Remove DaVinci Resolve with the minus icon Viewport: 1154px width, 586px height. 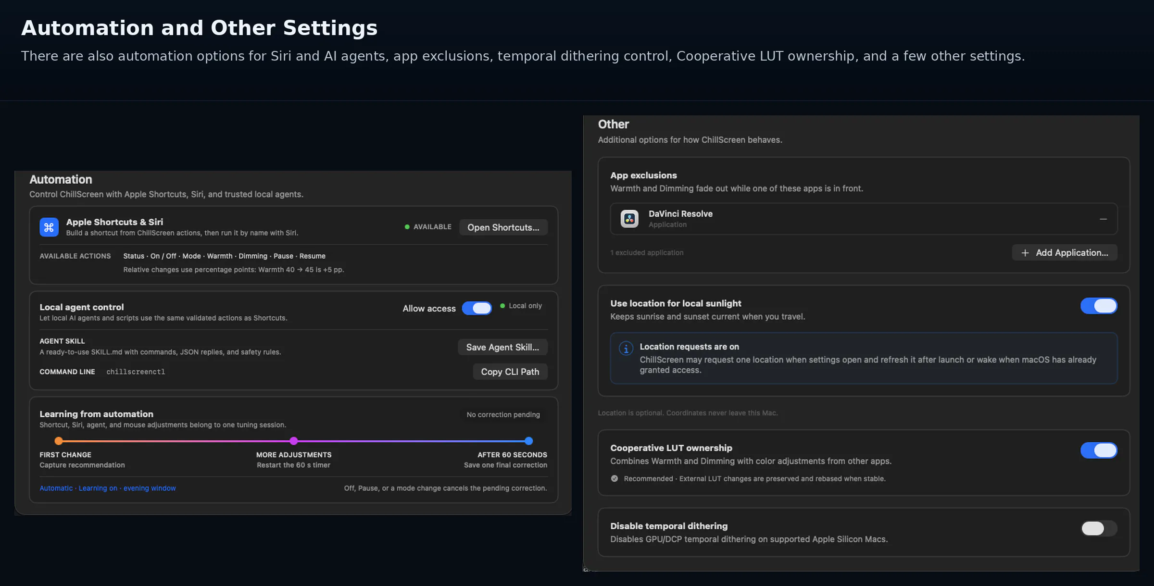click(1103, 219)
